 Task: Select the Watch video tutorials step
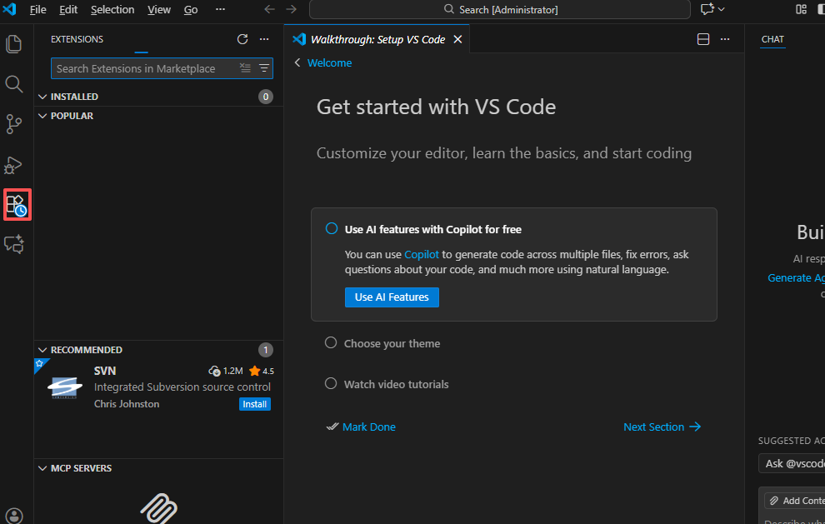click(387, 385)
